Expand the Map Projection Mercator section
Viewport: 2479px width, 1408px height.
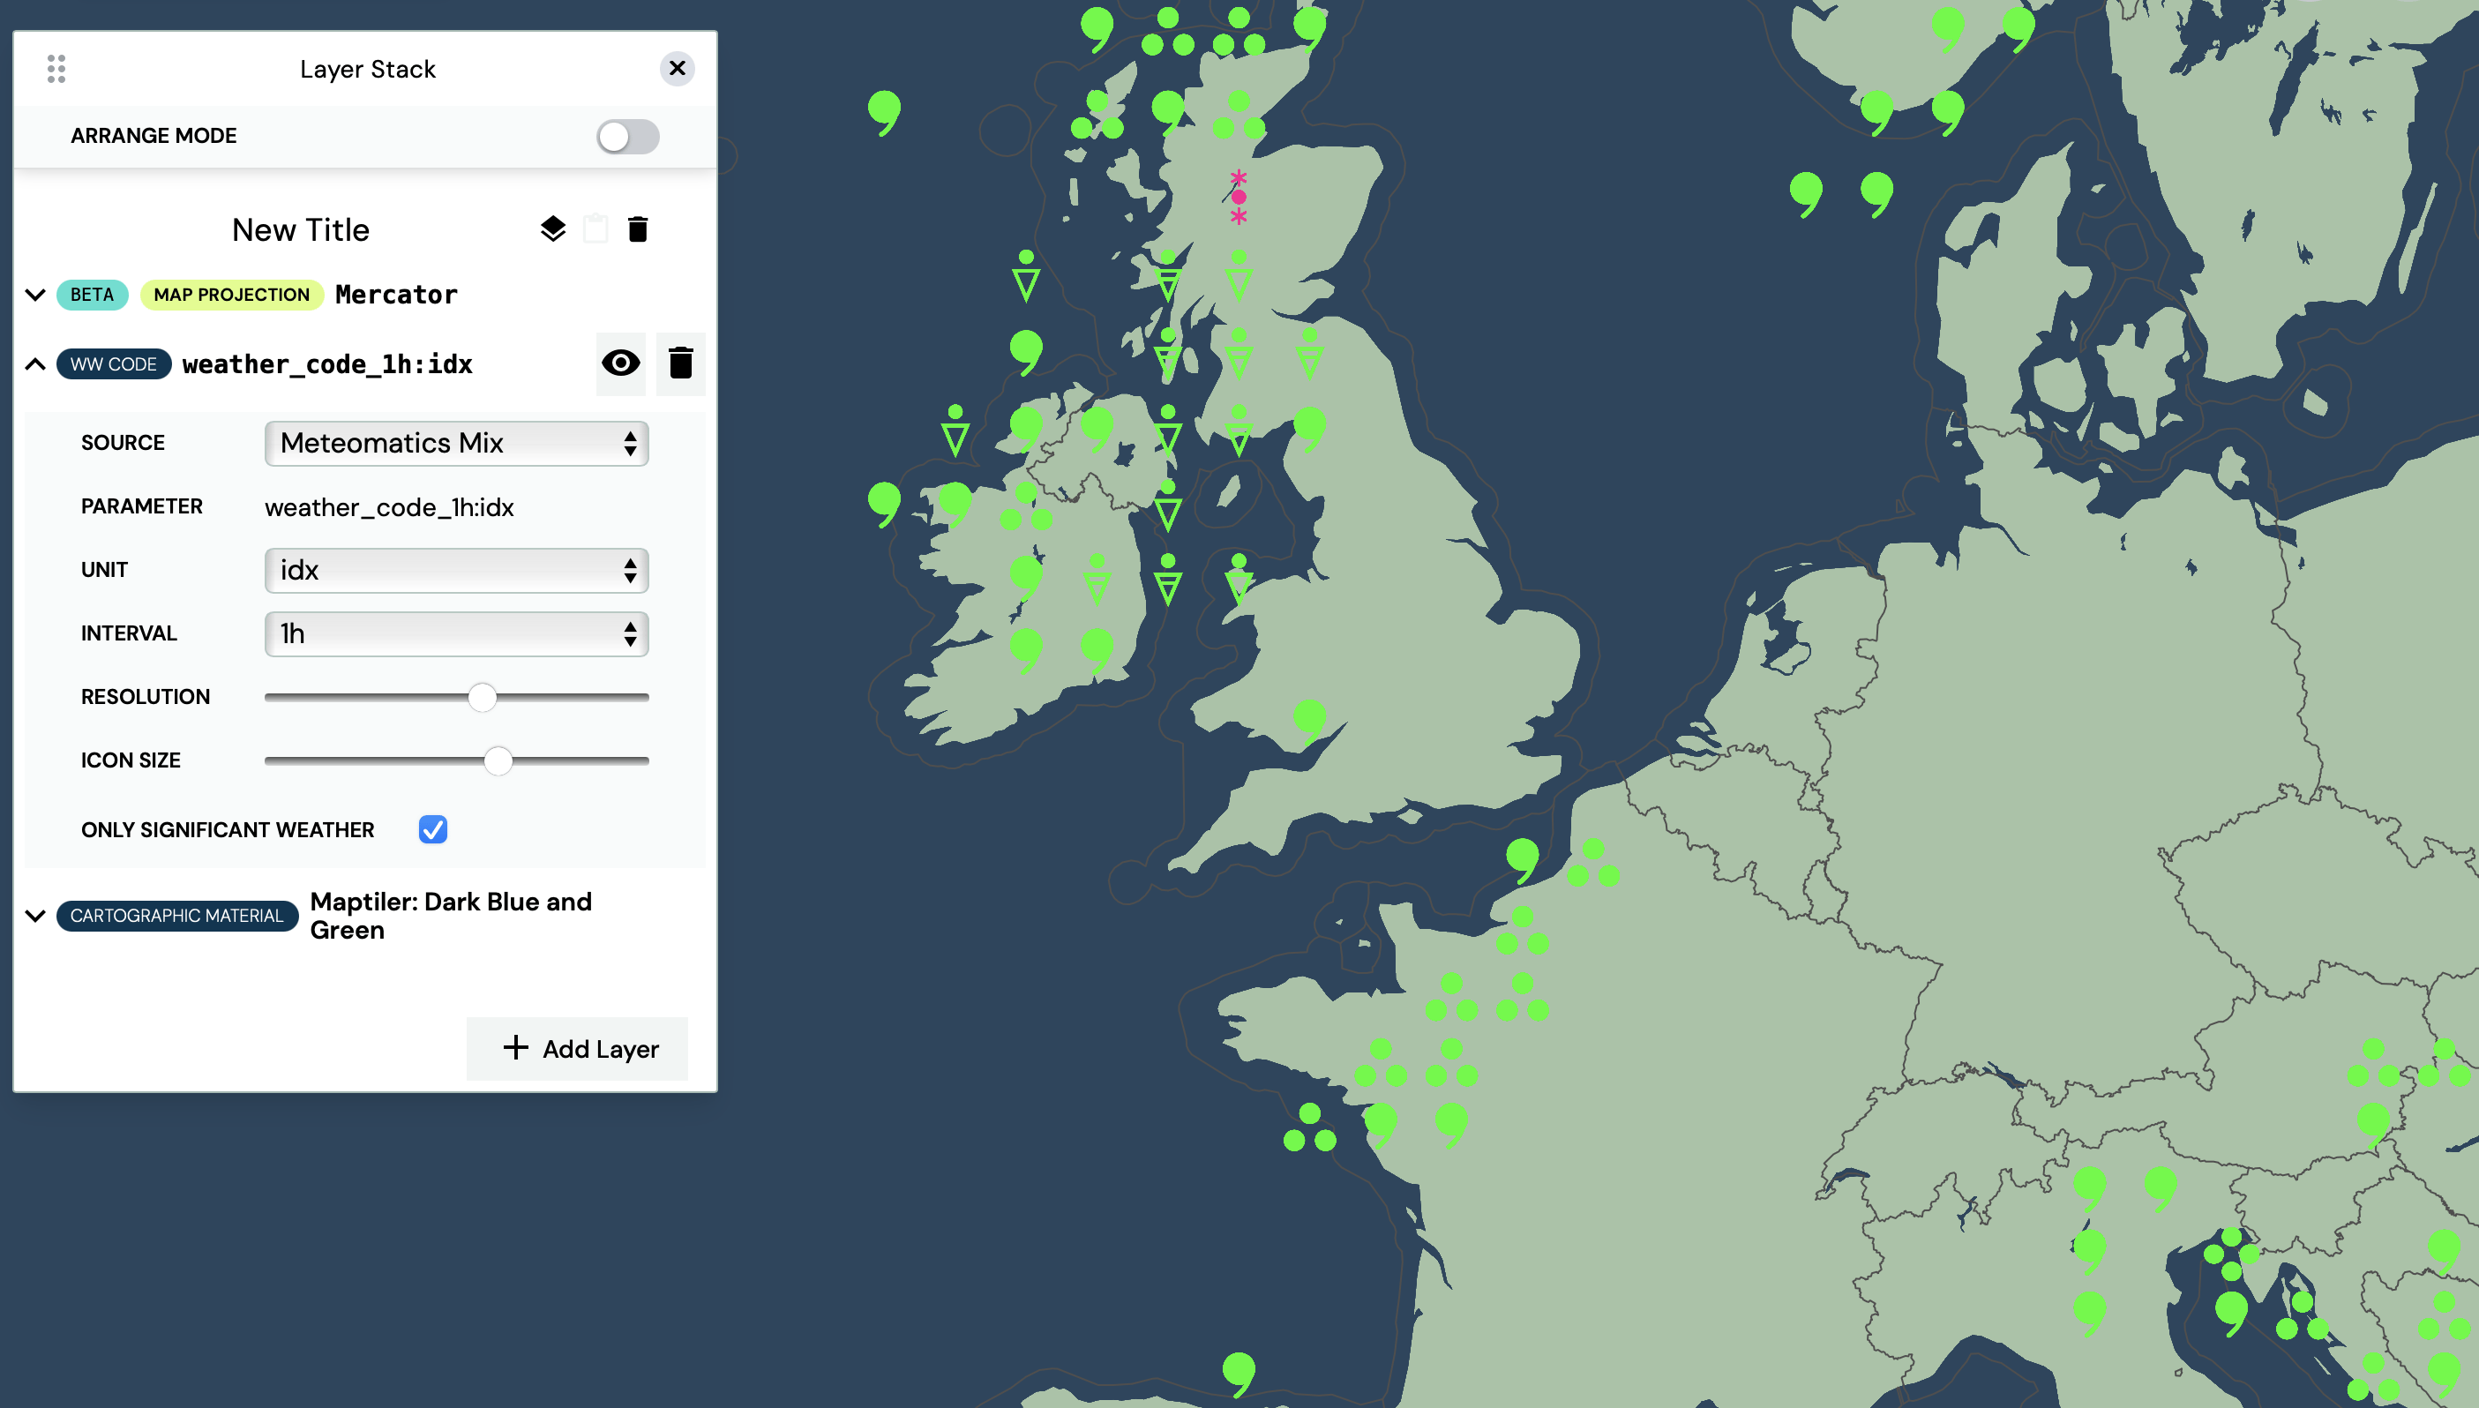[36, 295]
